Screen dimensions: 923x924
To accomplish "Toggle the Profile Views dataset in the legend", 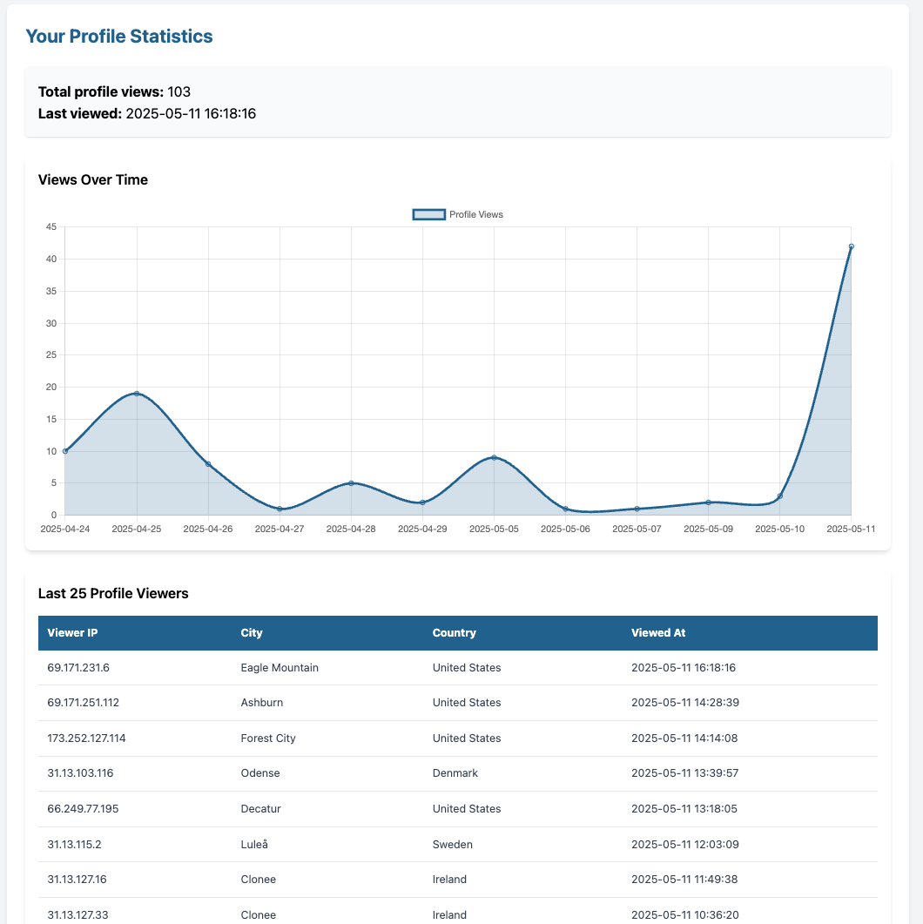I will click(x=475, y=214).
